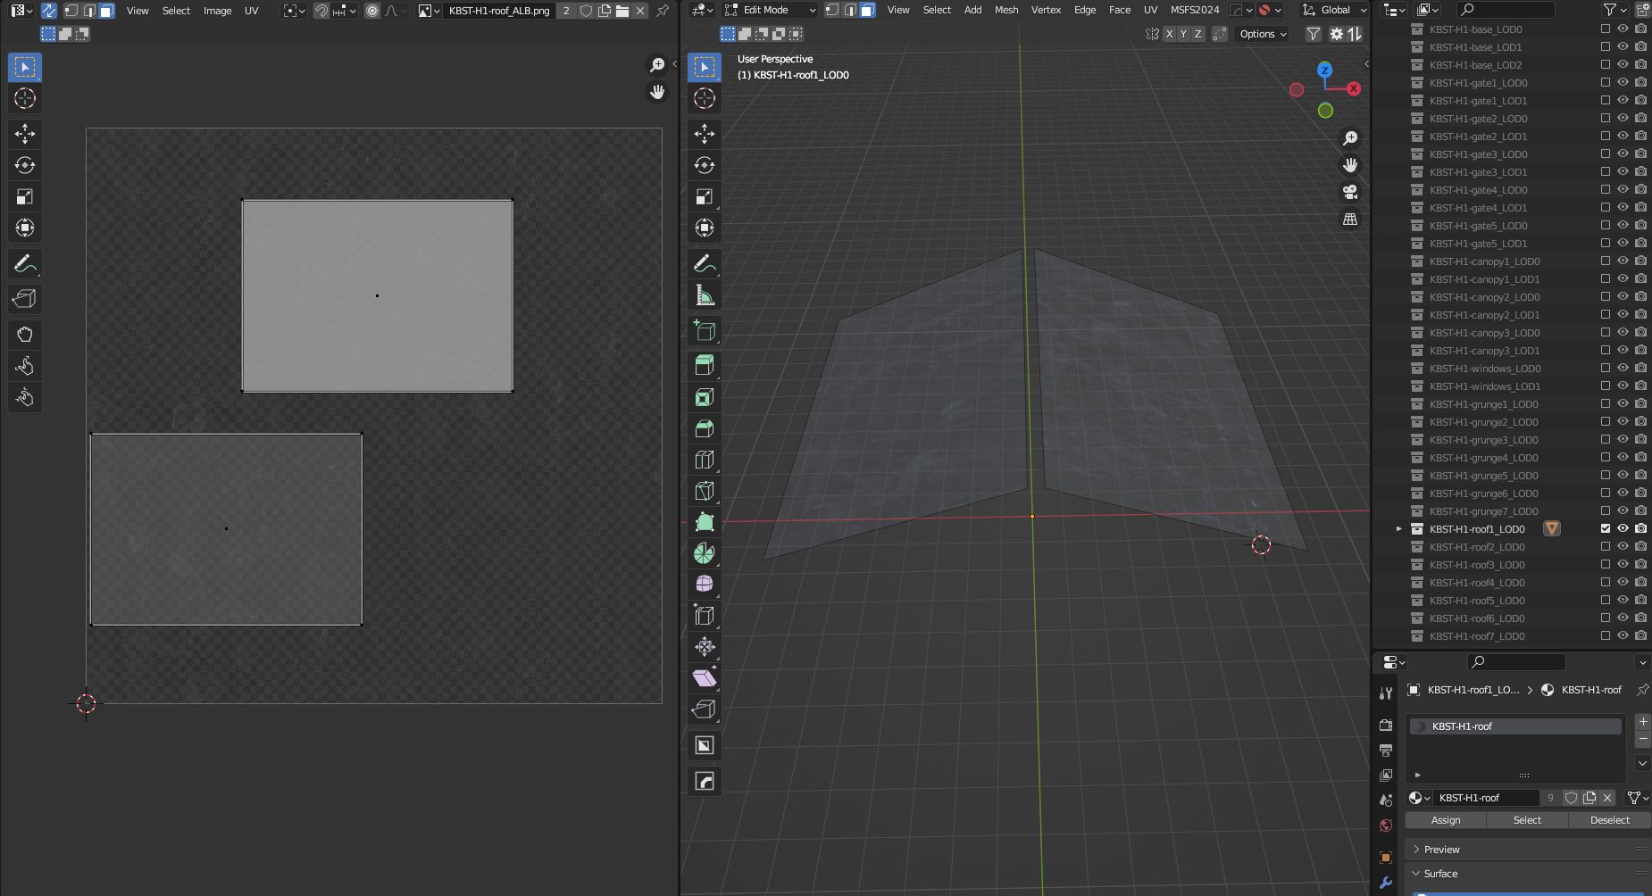Toggle UV sync selection in UV editor header

[49, 11]
